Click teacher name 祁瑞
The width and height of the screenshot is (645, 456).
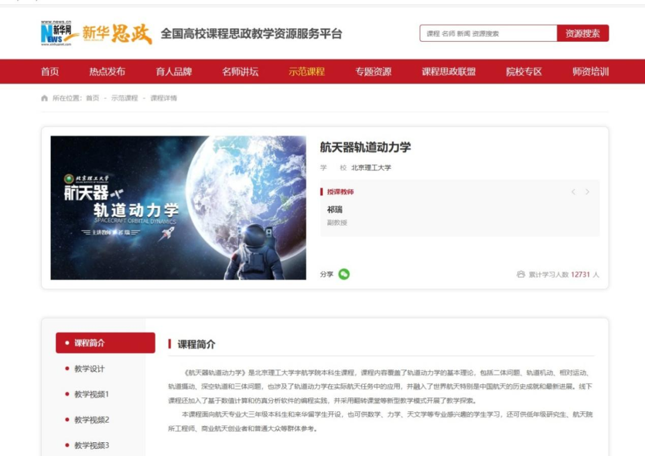(x=335, y=210)
